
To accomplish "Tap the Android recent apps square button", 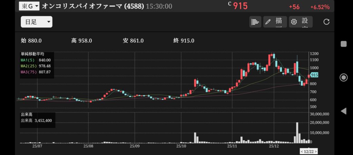I will pyautogui.click(x=343, y=44).
